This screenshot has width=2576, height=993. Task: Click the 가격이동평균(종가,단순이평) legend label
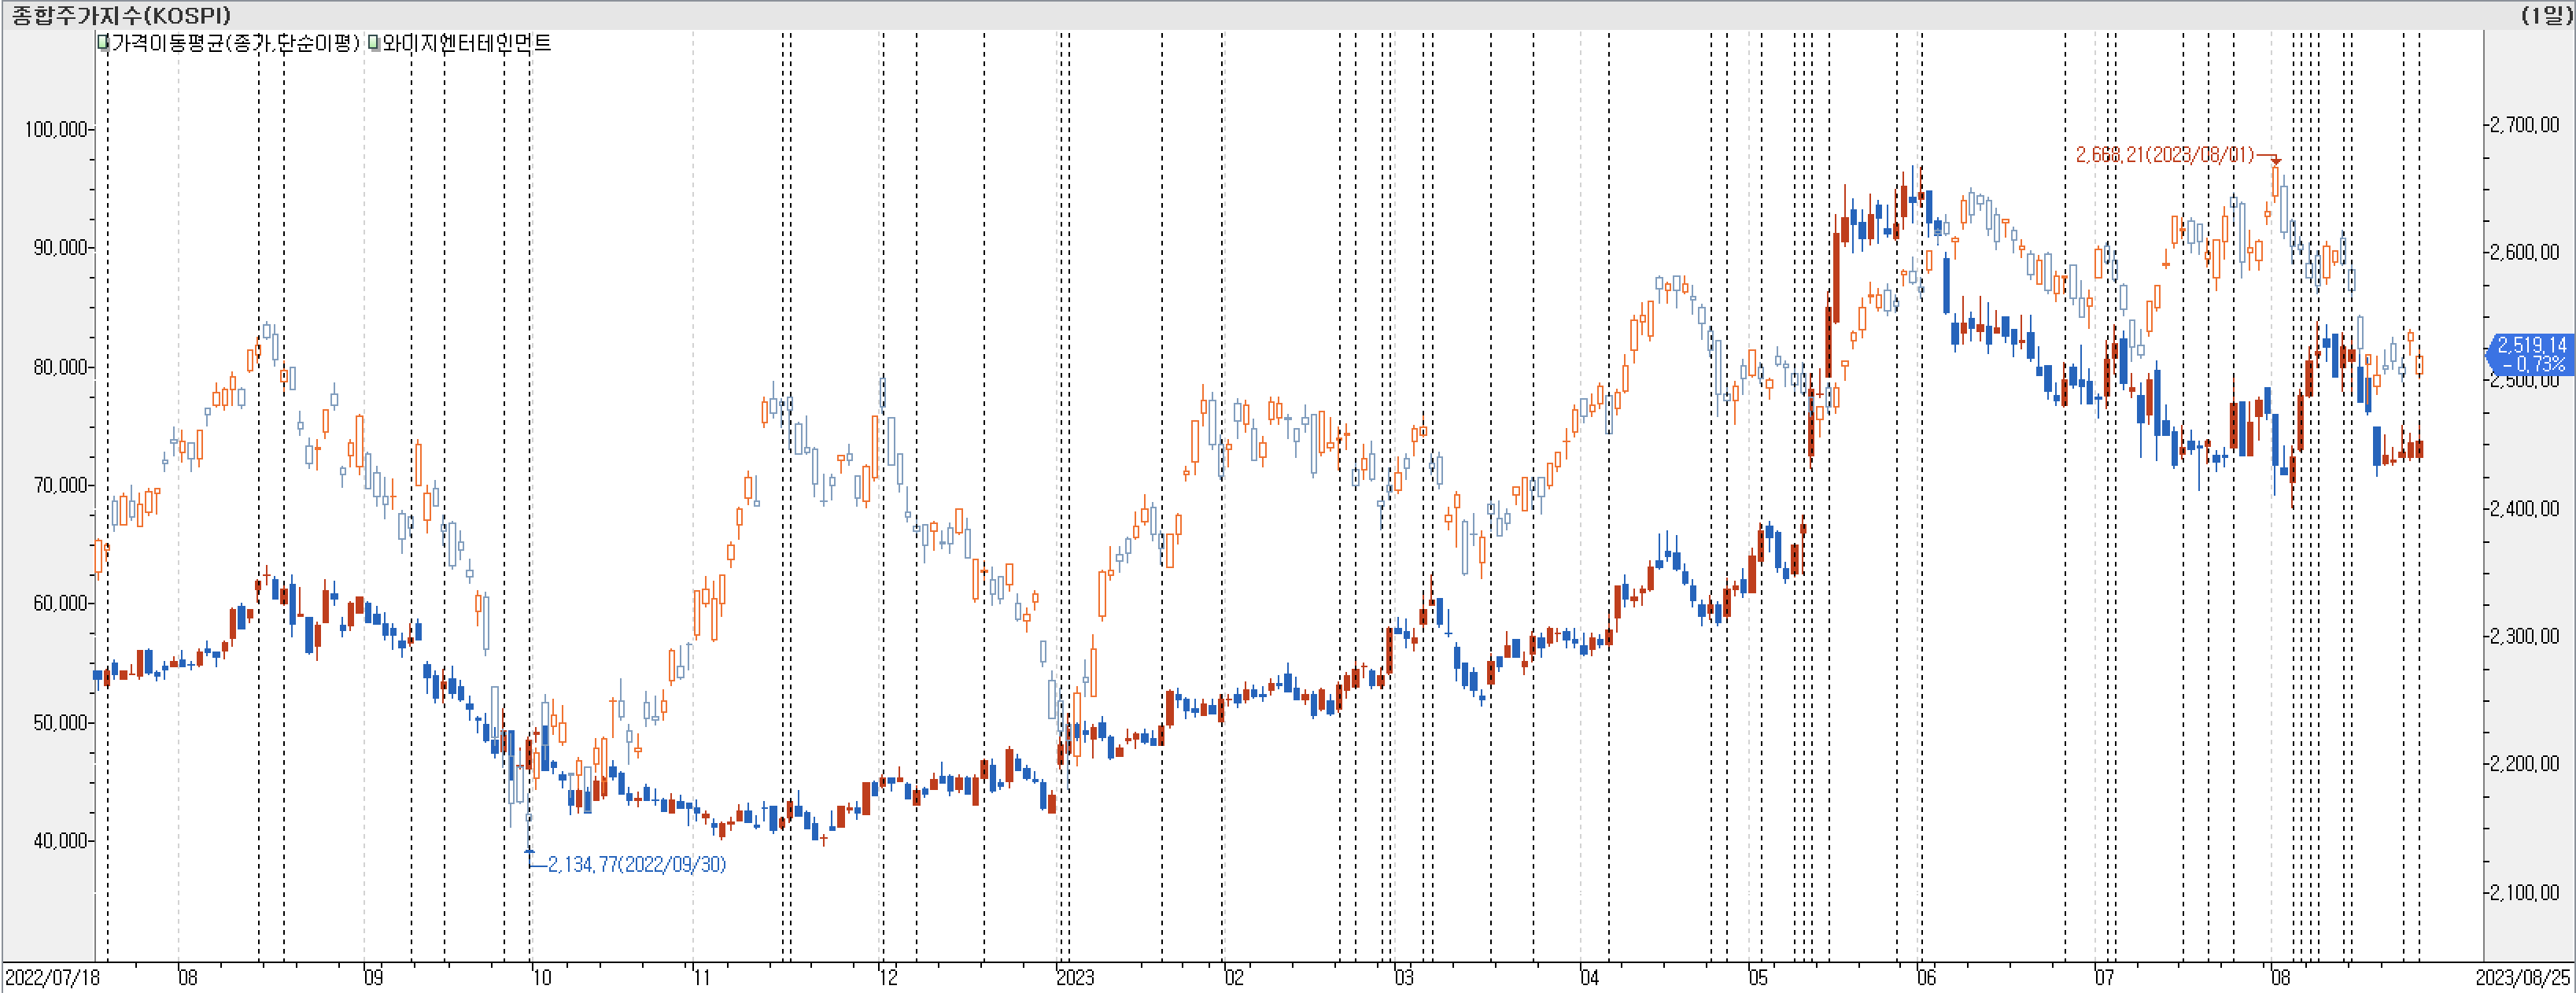coord(235,43)
